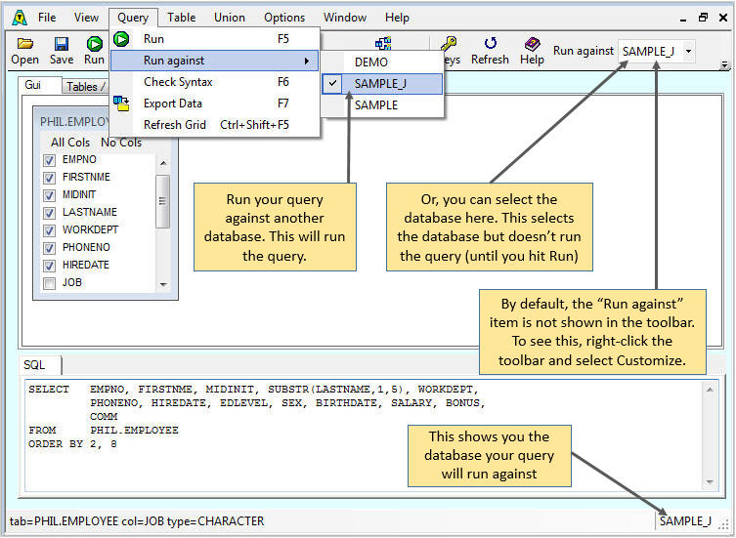Click the PHIL.EMPLOYEE table title bar
Screen dimensions: 736x538
(73, 122)
